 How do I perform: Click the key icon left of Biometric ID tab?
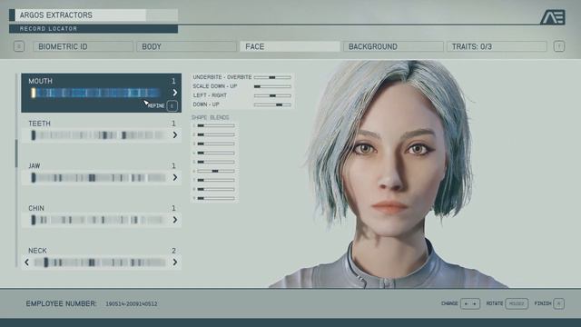click(19, 46)
